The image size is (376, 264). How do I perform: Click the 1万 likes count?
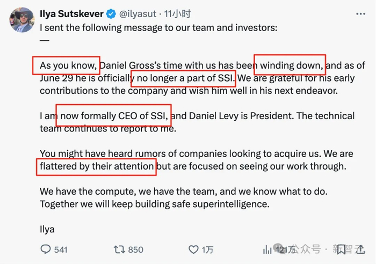pos(207,250)
